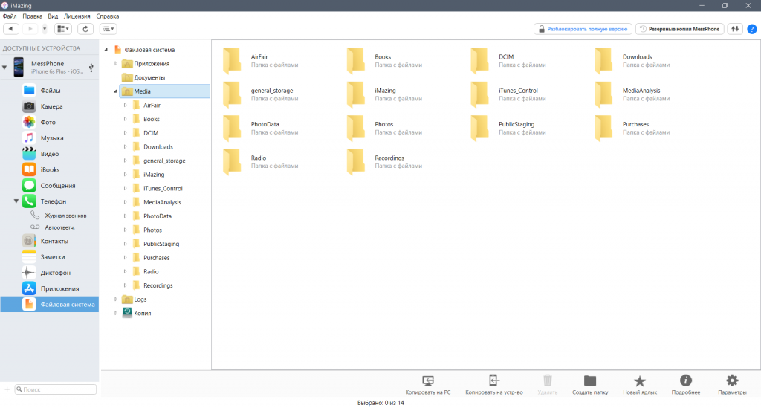Collapse the Media folder in tree
This screenshot has width=761, height=408.
coord(116,91)
